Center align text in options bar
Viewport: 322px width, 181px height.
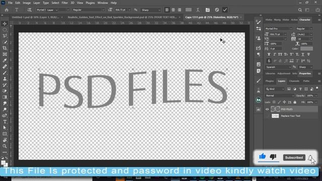[173, 10]
